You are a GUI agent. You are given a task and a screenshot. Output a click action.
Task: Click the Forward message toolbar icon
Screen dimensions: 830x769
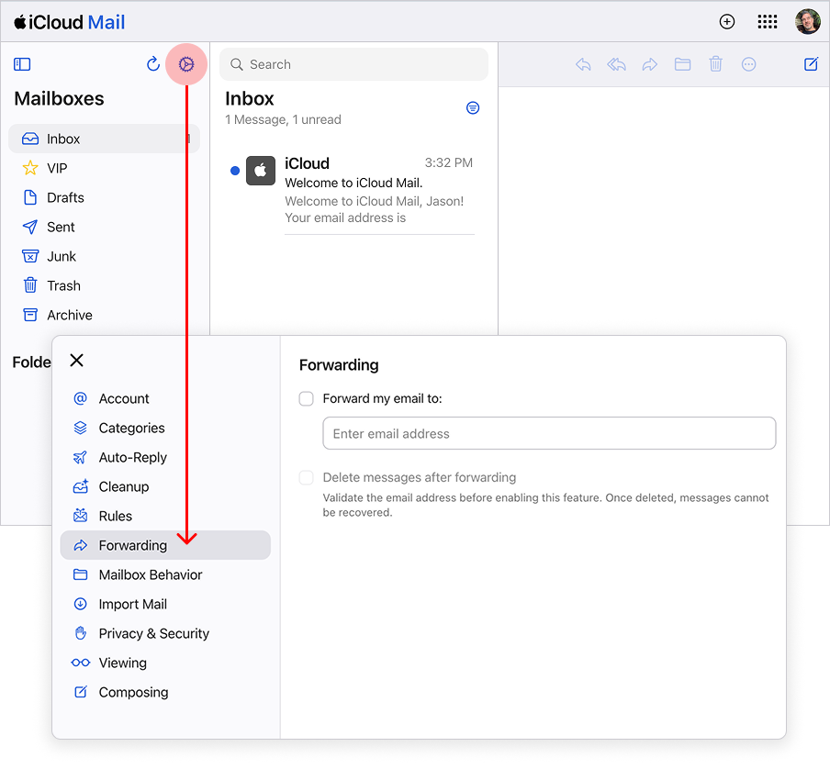click(649, 64)
